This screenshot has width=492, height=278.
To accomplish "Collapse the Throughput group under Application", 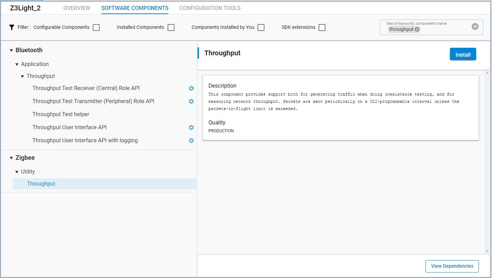I will click(x=22, y=77).
